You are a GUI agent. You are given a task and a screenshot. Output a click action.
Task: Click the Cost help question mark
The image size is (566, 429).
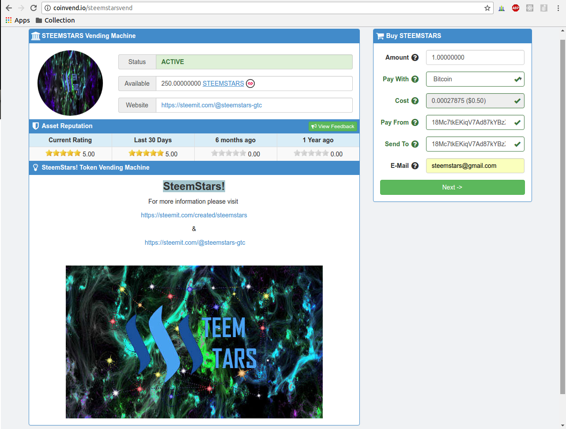(415, 101)
